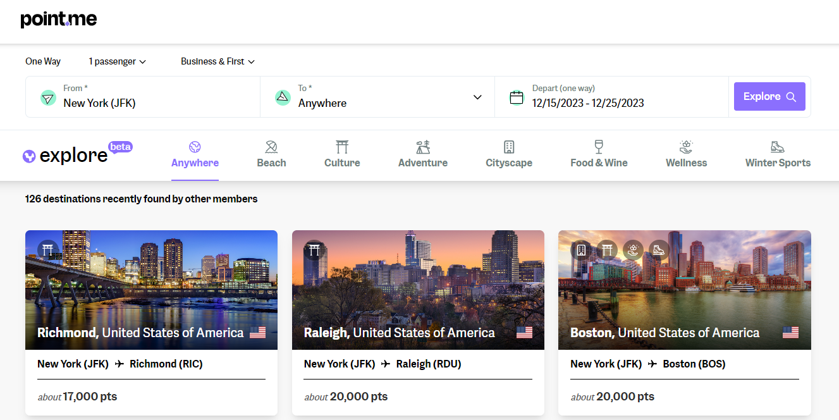Open the point.me logo home link

coord(59,19)
